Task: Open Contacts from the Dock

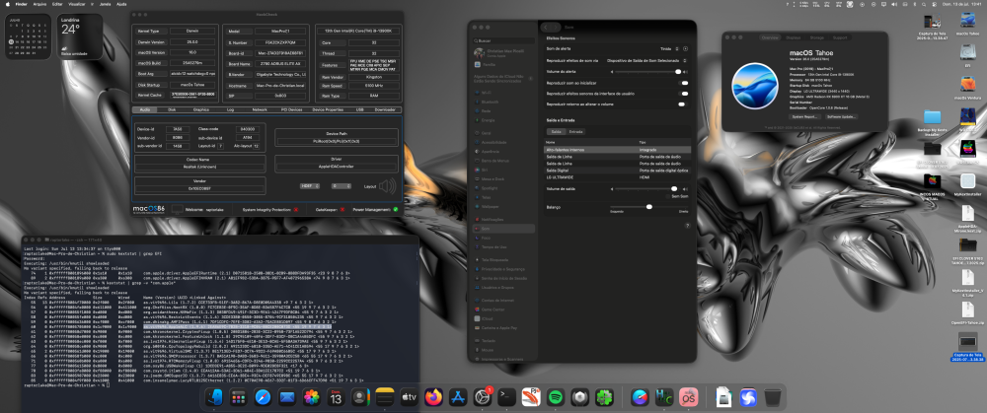Action: (360, 397)
